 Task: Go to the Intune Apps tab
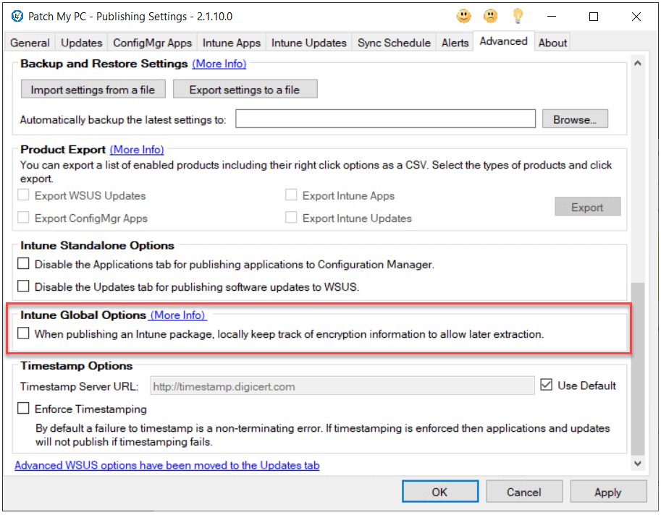coord(232,43)
